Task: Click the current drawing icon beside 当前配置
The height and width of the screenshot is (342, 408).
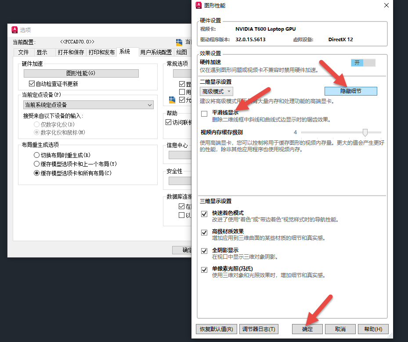Action: [x=179, y=42]
